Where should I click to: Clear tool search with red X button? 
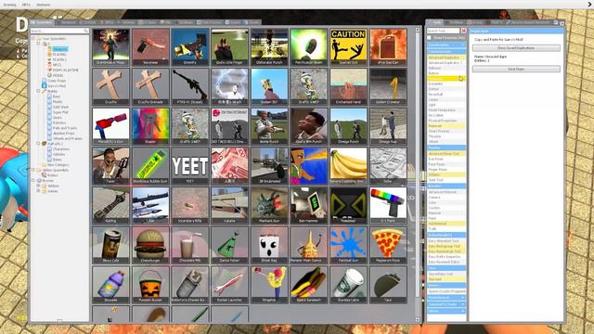point(464,31)
